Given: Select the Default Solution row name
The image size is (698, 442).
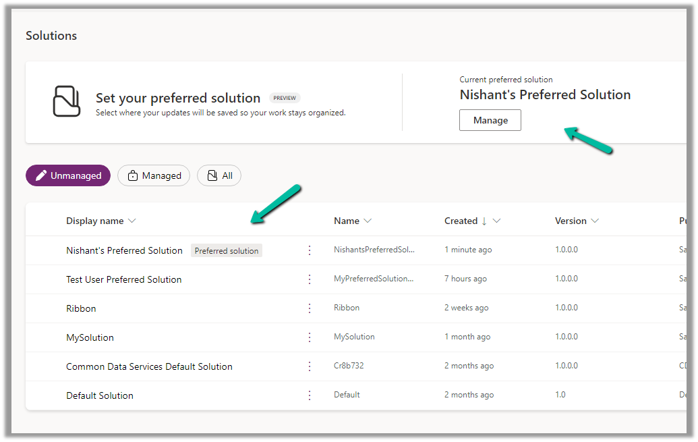Looking at the screenshot, I should click(x=100, y=395).
